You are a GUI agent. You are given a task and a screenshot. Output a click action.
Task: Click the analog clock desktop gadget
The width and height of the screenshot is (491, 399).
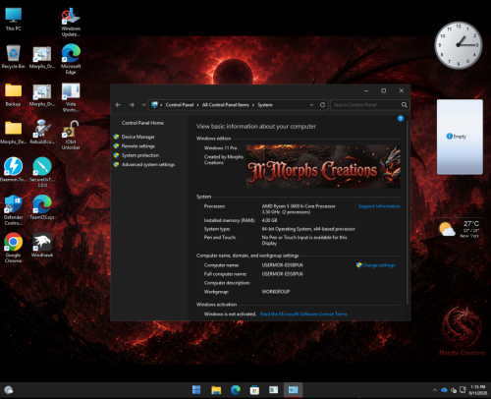click(459, 45)
